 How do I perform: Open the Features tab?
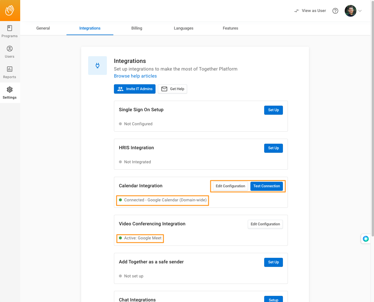click(230, 28)
